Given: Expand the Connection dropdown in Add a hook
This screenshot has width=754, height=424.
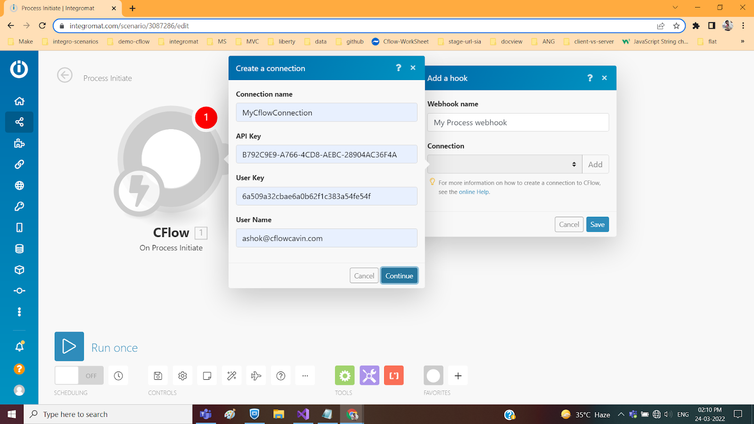Looking at the screenshot, I should 505,164.
